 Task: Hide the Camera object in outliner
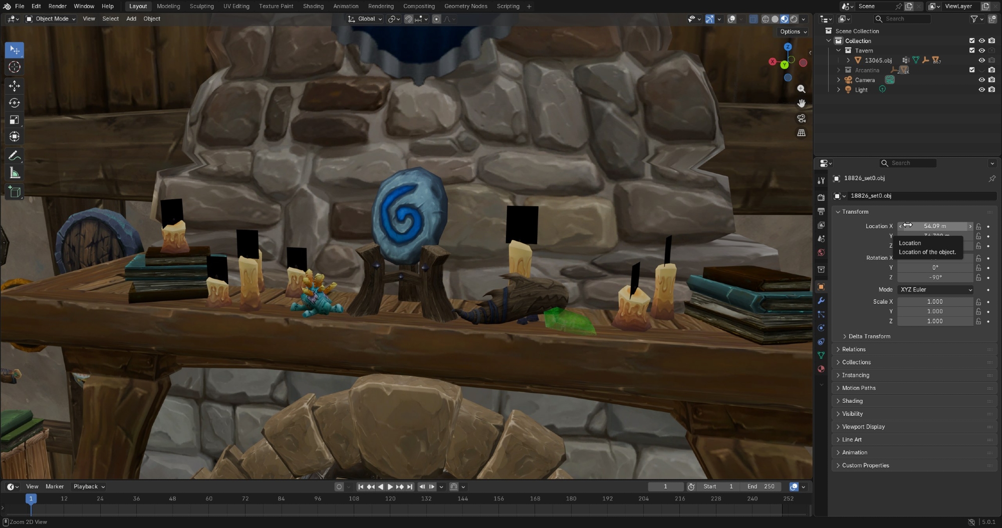click(981, 80)
